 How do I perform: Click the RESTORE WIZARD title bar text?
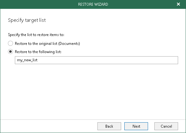(93, 4)
